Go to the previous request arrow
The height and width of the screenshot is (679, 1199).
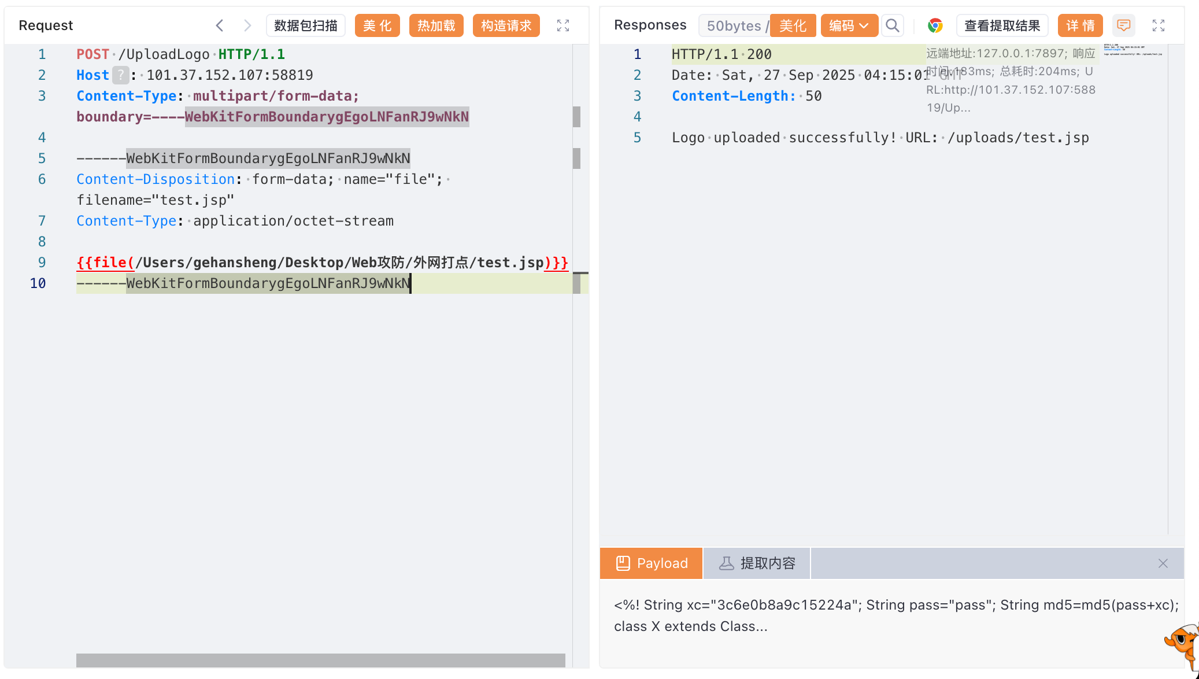tap(220, 25)
